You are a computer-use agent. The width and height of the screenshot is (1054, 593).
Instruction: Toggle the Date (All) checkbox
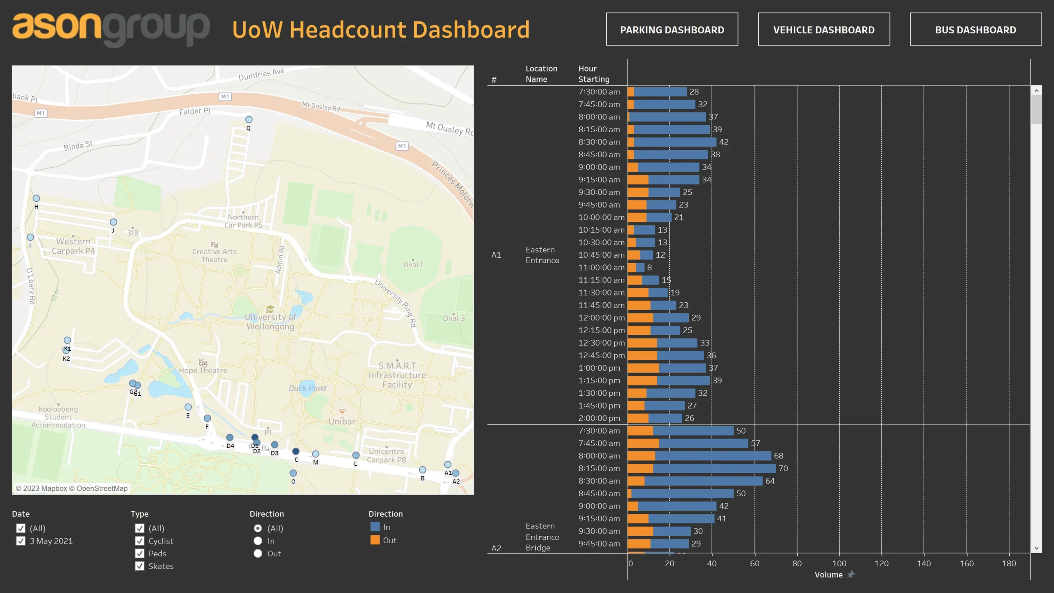(x=21, y=528)
